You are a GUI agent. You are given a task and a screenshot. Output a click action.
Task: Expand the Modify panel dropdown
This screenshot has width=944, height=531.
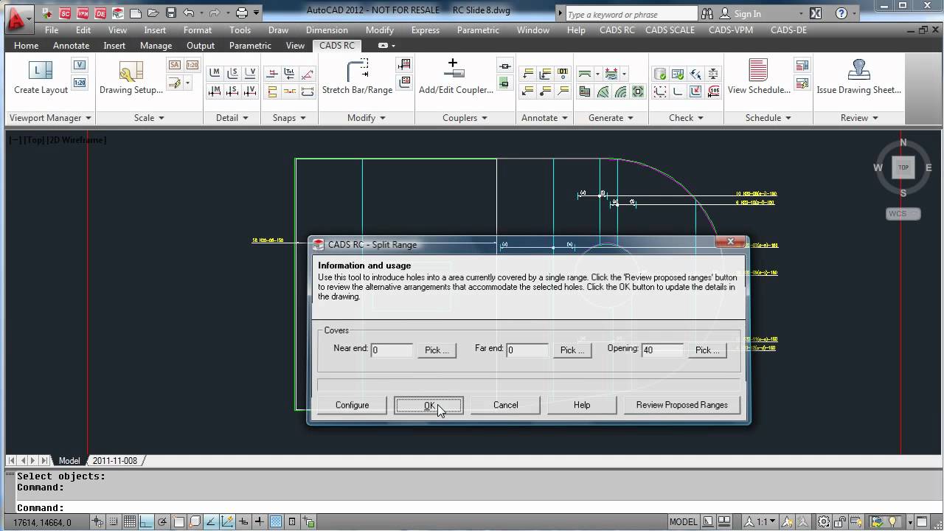tap(367, 118)
